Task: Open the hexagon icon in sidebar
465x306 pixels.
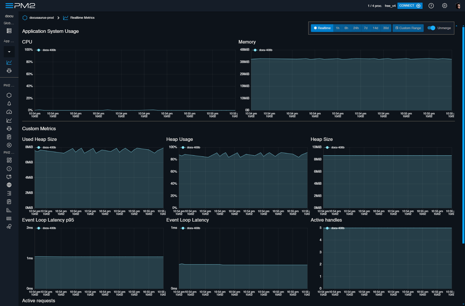Action: (x=9, y=95)
